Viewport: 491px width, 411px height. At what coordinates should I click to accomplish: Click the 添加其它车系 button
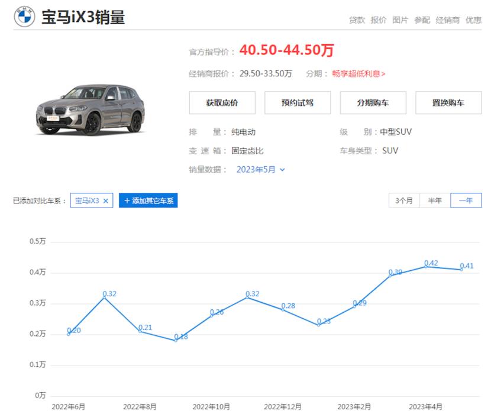148,200
